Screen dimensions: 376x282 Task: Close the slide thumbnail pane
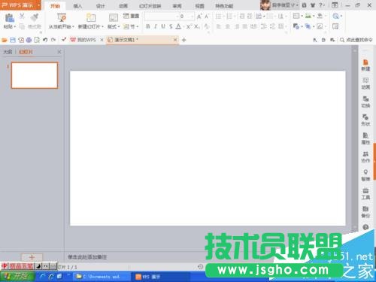click(59, 52)
